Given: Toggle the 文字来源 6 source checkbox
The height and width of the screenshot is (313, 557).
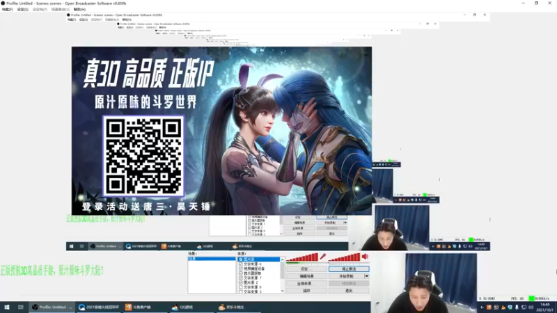Looking at the screenshot, I should [241, 264].
